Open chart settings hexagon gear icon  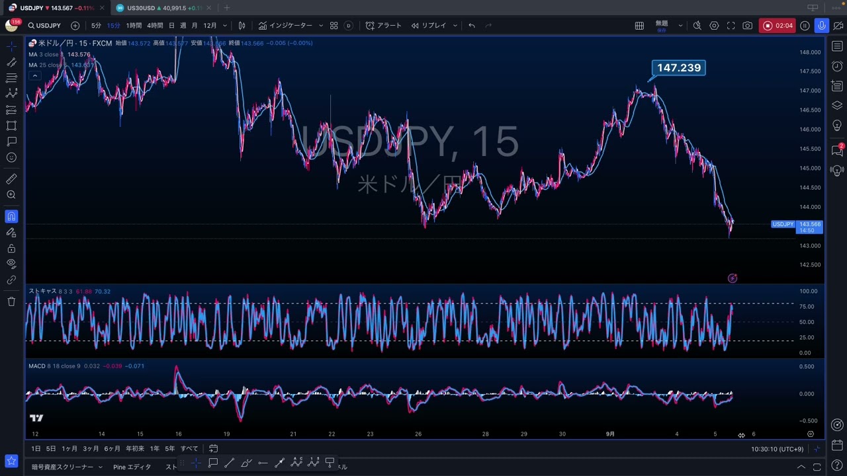[714, 26]
